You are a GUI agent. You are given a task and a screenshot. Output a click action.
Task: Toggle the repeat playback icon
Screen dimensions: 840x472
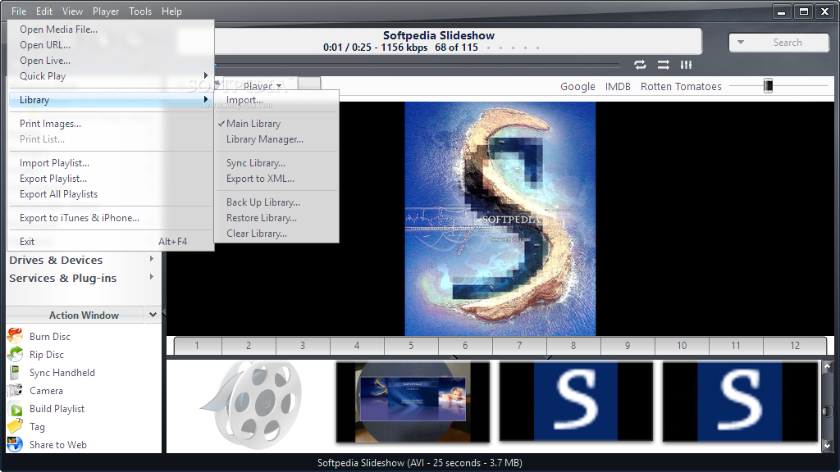(x=640, y=65)
